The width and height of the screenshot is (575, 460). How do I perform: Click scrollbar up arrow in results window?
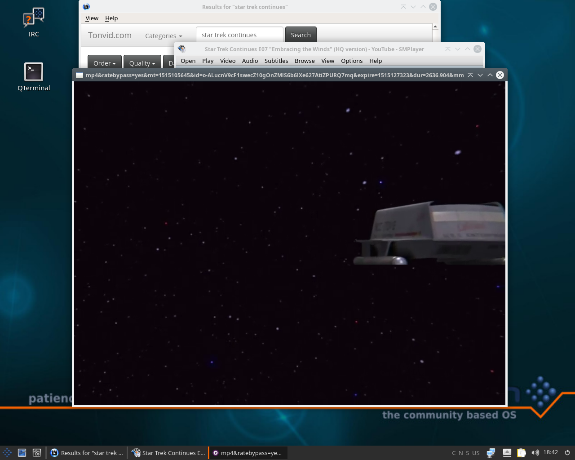[x=435, y=27]
